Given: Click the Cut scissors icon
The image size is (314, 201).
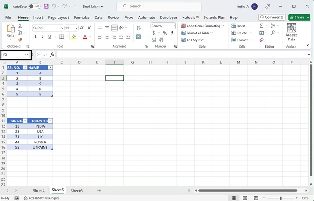Looking at the screenshot, I should tap(20, 26).
